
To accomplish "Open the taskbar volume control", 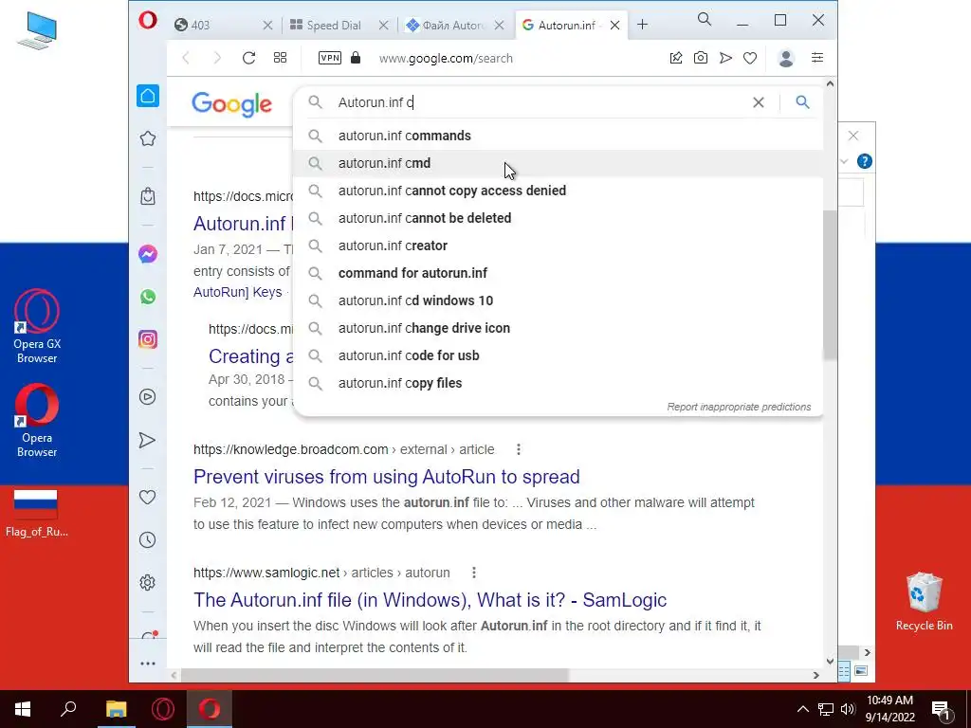I will 848,709.
